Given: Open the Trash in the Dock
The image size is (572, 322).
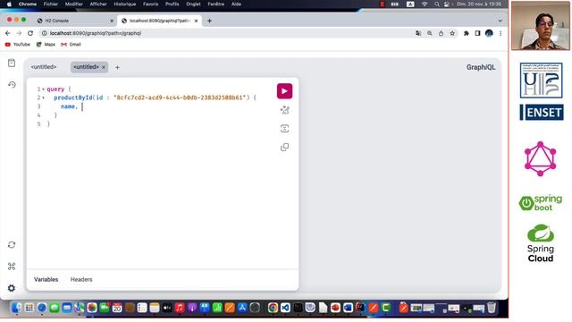Looking at the screenshot, I should pyautogui.click(x=492, y=308).
